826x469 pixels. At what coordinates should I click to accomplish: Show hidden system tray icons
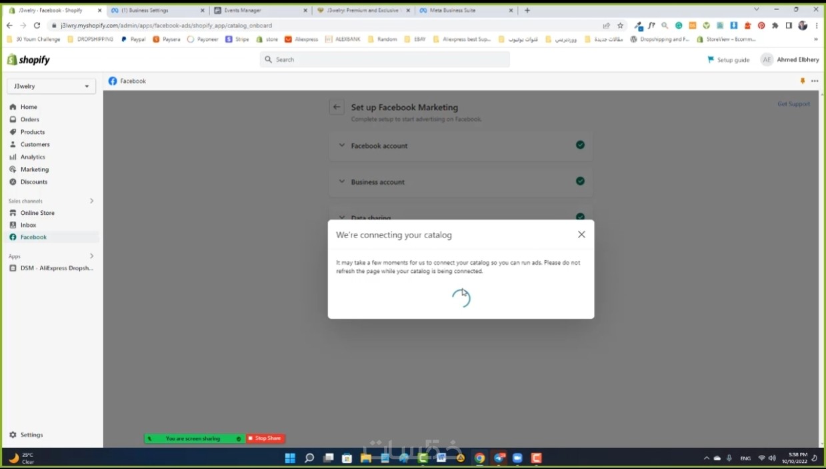point(706,458)
